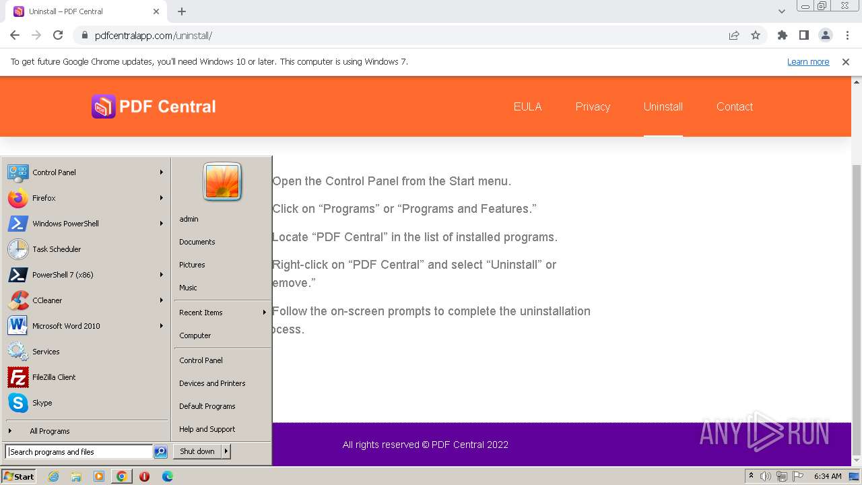The image size is (862, 485).
Task: Open Pictures library
Action: tap(222, 265)
